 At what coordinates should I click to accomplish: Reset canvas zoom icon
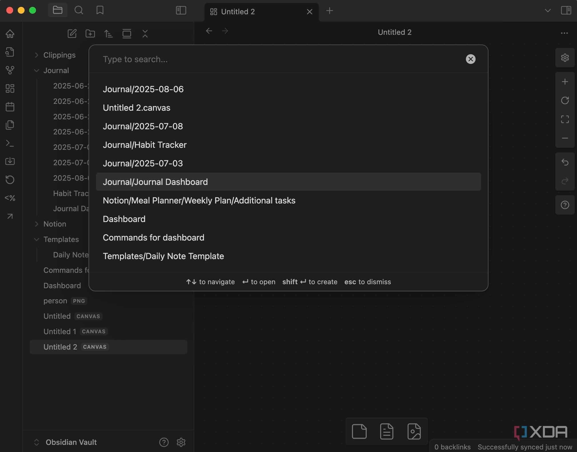565,100
